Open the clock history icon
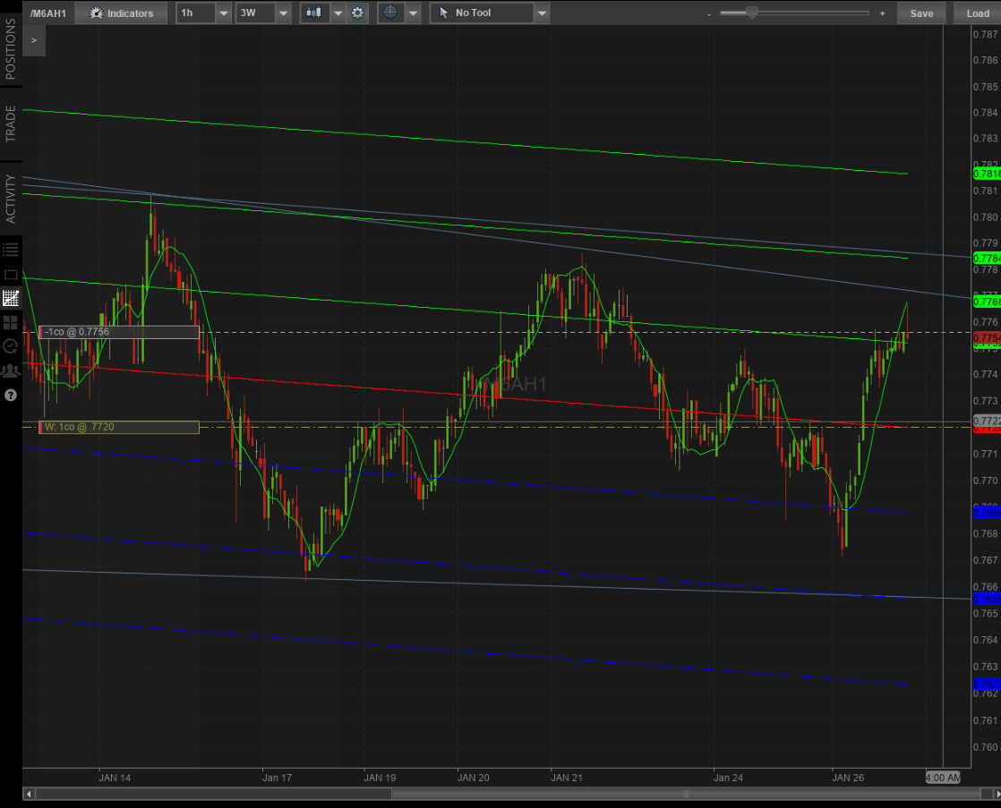1001x808 pixels. pyautogui.click(x=11, y=346)
